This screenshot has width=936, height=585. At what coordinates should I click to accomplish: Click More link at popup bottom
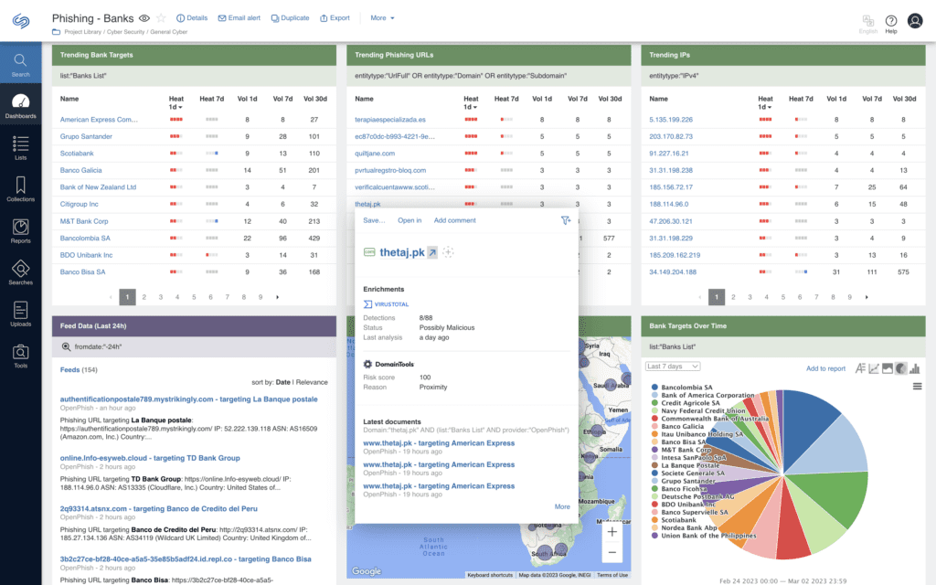[562, 506]
